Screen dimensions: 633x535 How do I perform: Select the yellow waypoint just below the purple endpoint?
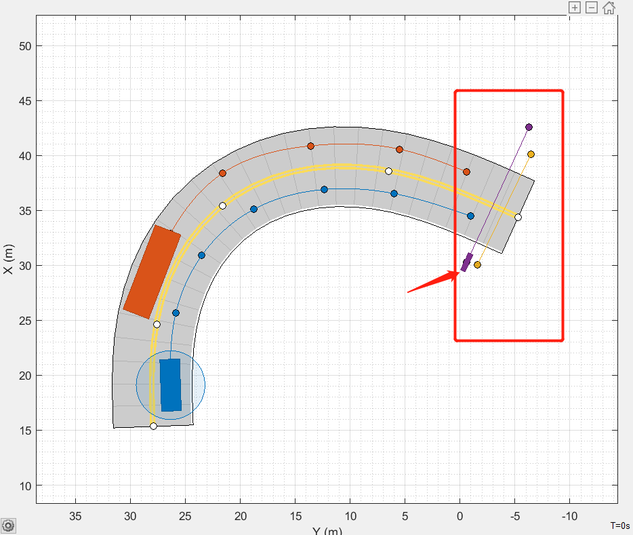pos(531,154)
